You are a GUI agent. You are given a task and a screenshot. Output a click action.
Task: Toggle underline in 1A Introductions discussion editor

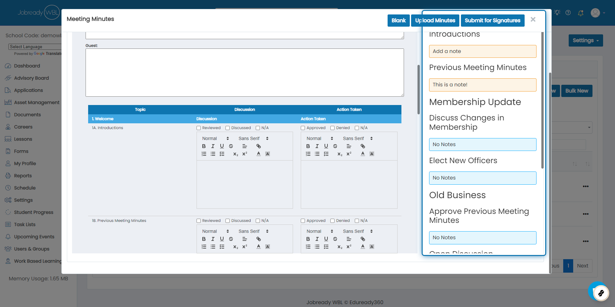pos(222,146)
